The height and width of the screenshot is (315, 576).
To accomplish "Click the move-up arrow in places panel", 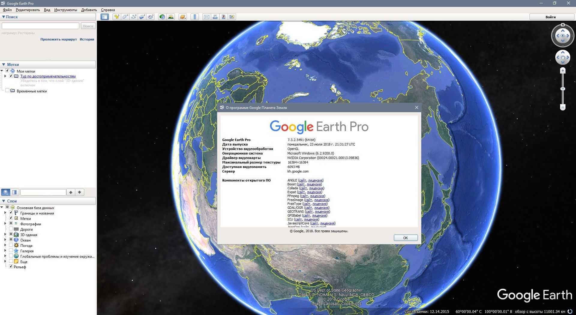I will click(x=71, y=192).
